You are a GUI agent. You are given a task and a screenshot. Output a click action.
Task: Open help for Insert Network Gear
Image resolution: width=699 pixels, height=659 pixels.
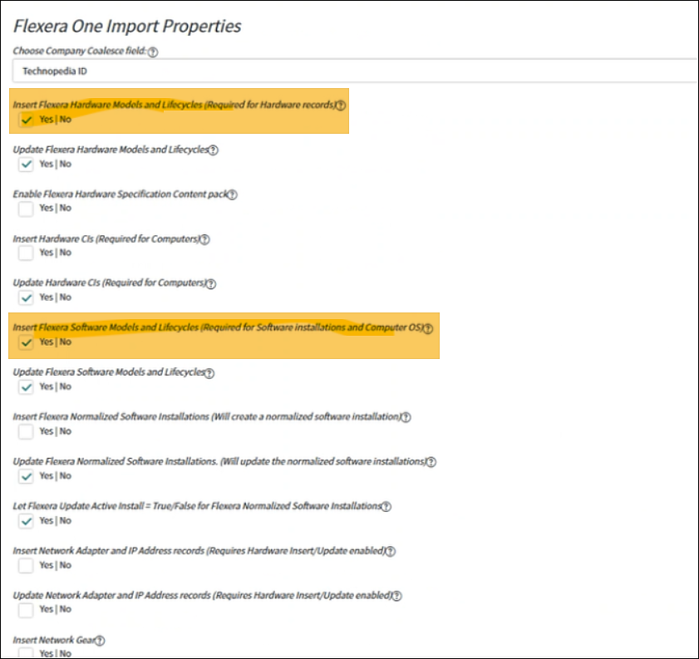tap(100, 641)
